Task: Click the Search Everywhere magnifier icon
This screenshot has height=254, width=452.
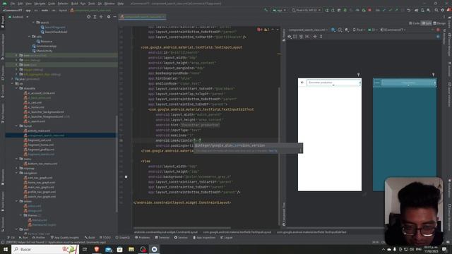Action: (x=436, y=10)
